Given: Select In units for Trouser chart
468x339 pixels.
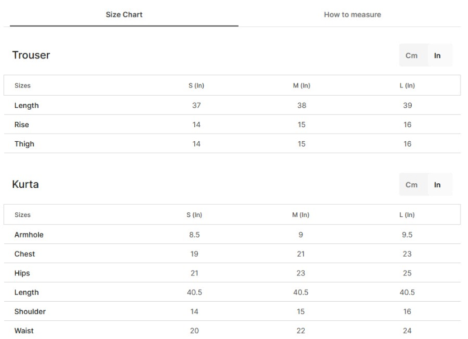Looking at the screenshot, I should [438, 55].
